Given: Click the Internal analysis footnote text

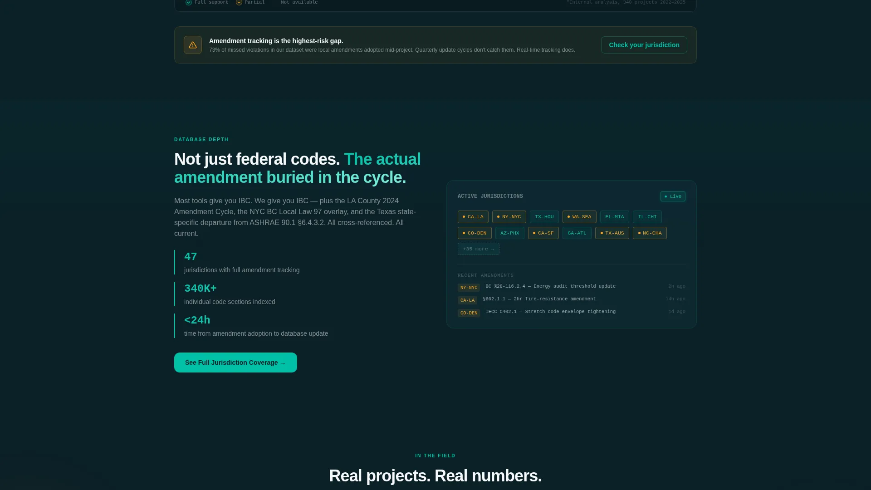Looking at the screenshot, I should pos(626,3).
